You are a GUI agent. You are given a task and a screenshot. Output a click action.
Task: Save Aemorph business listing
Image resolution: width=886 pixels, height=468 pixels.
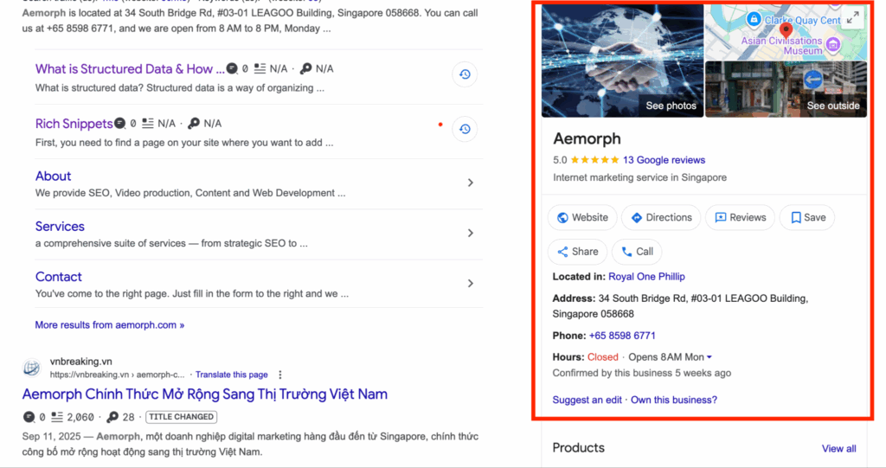click(x=807, y=218)
